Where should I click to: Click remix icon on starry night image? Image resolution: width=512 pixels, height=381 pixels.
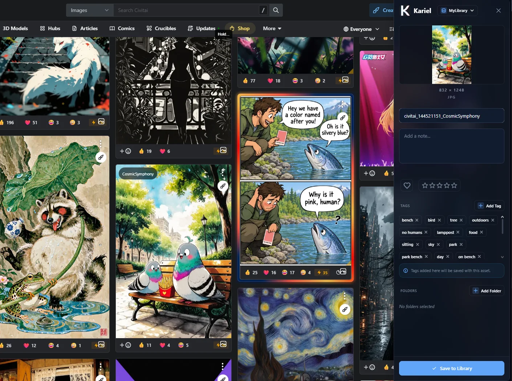coord(345,310)
